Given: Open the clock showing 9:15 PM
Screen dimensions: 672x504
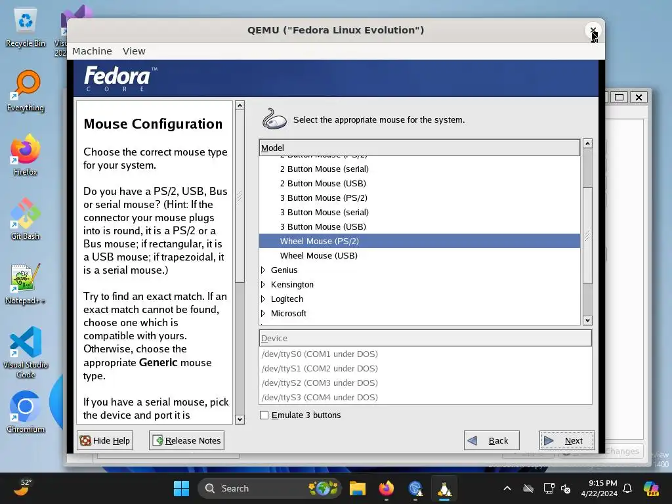Looking at the screenshot, I should click(599, 488).
